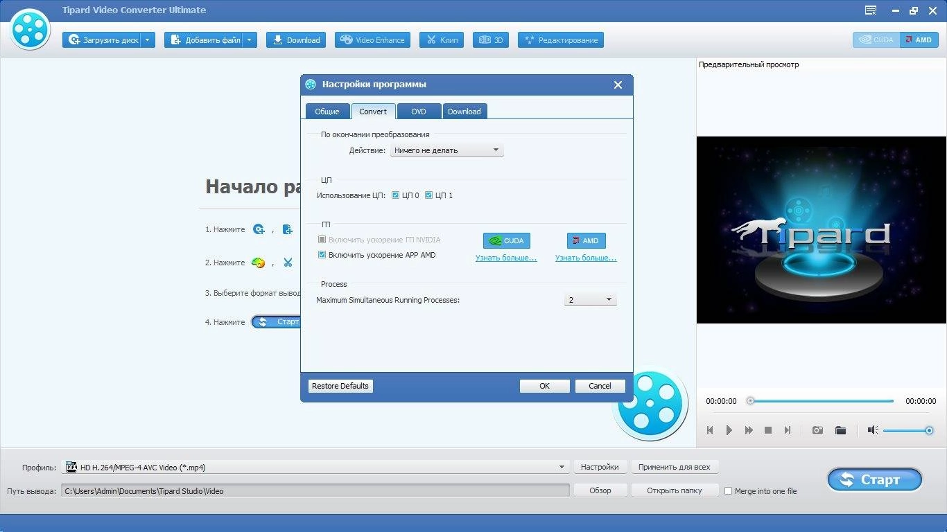
Task: Click the enhance palette icon in step 2
Action: [258, 263]
